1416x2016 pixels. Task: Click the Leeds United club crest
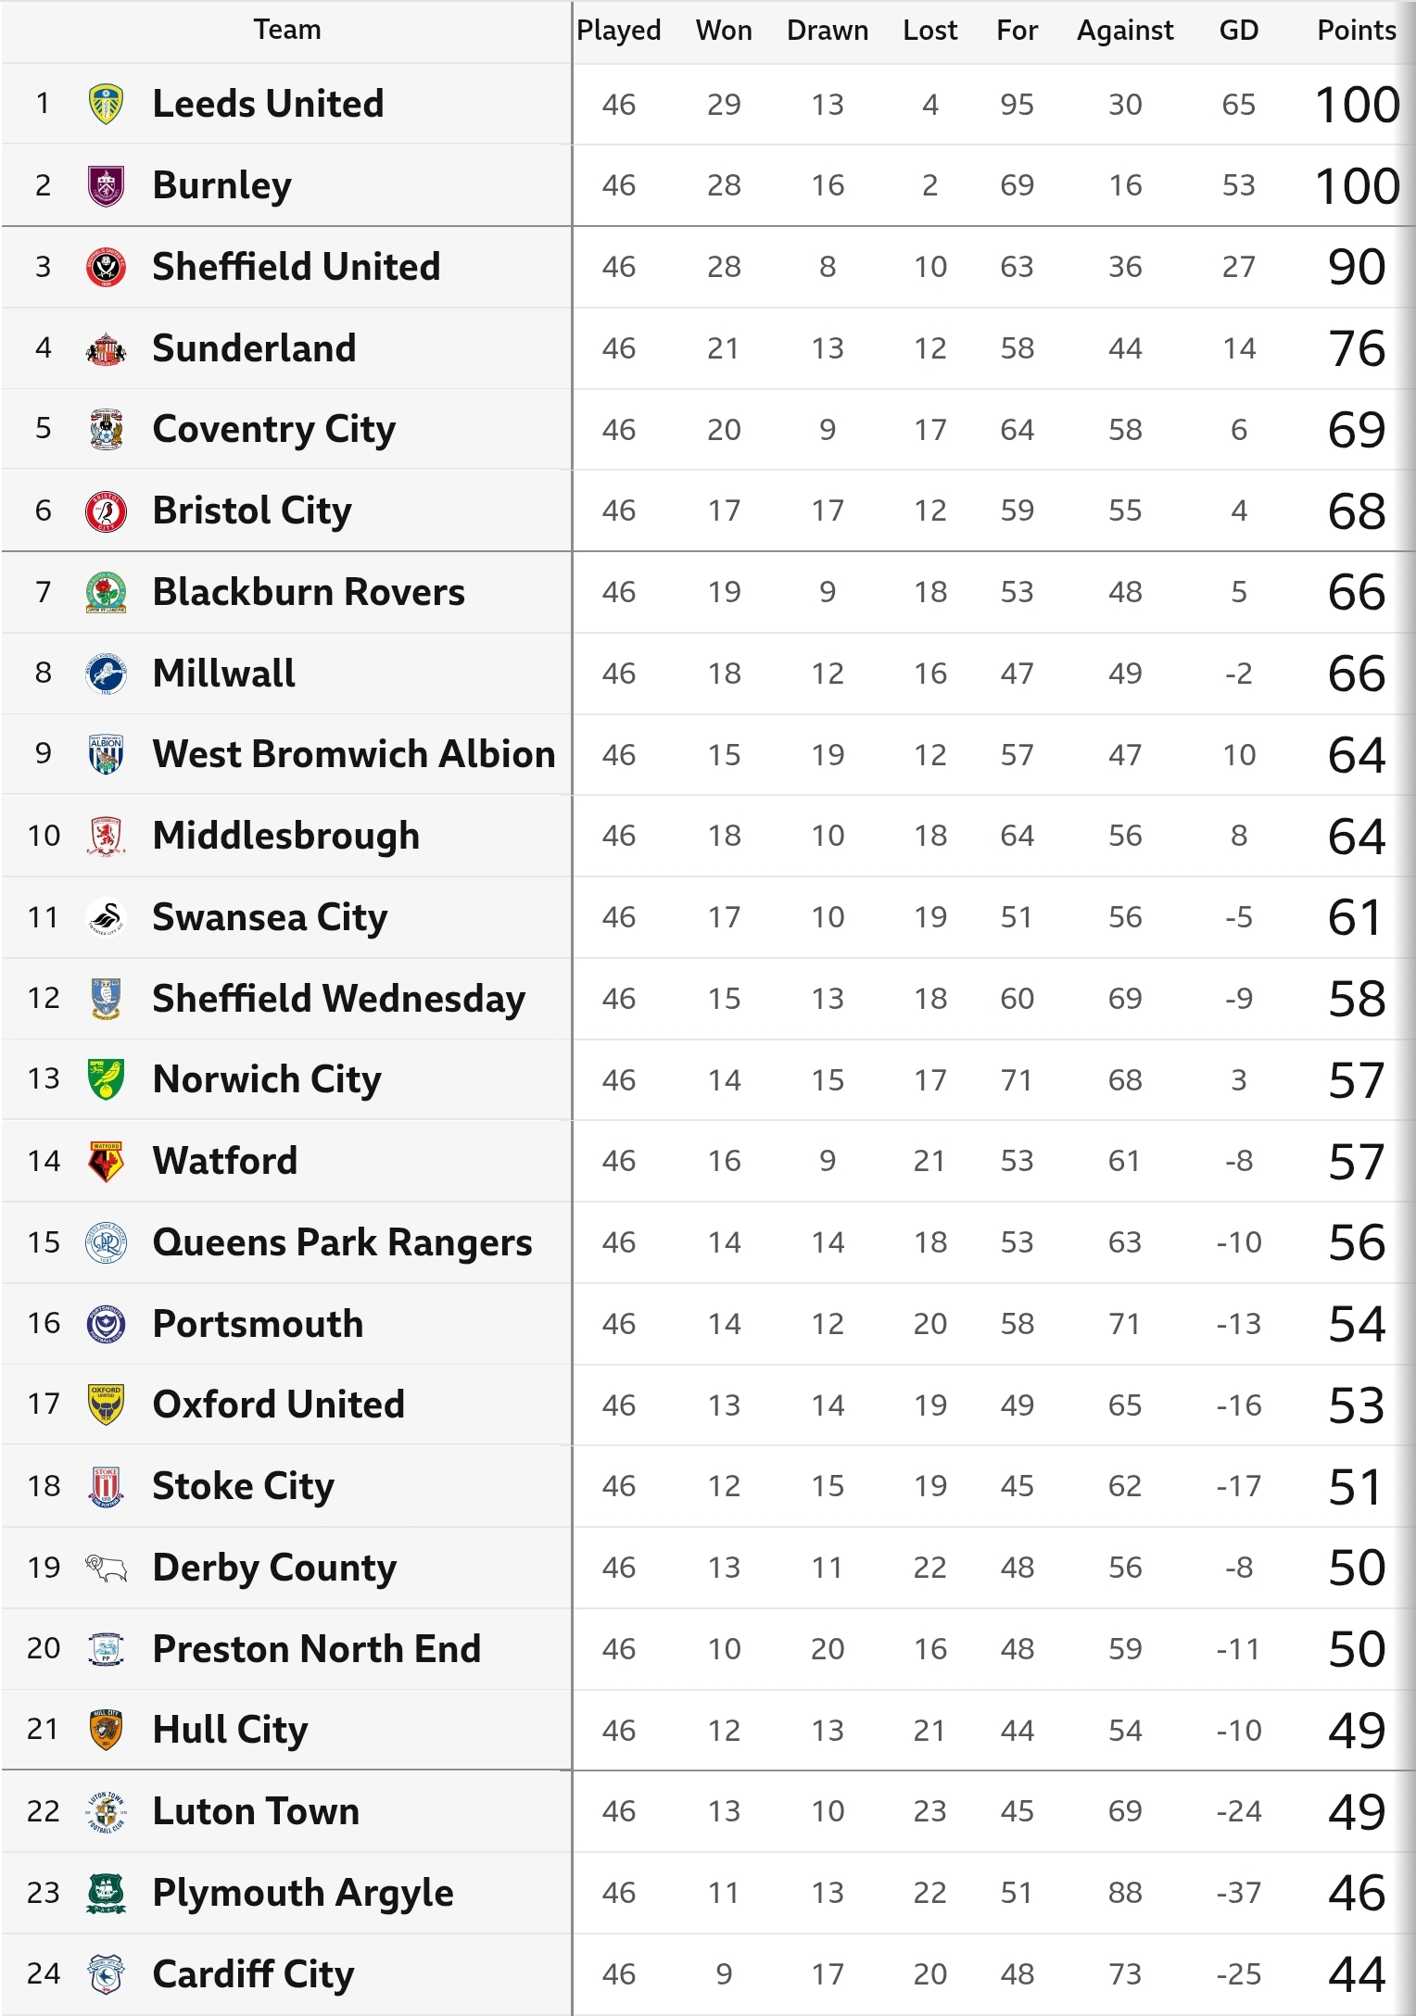(107, 104)
